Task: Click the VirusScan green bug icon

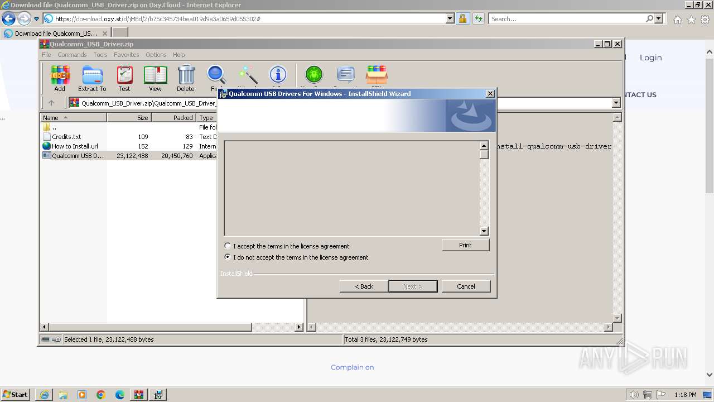Action: [313, 75]
